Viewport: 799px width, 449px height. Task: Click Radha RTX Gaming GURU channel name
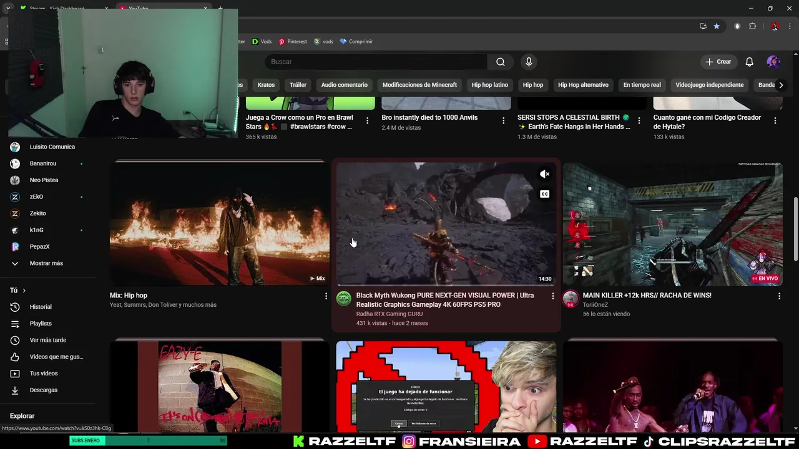(x=390, y=314)
